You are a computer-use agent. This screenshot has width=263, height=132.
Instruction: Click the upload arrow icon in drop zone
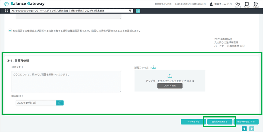click(x=170, y=76)
